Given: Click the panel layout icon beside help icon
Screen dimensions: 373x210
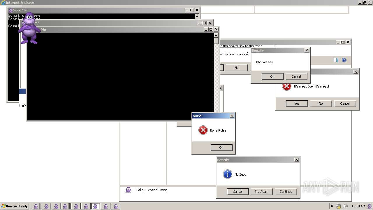Looking at the screenshot, I should (336, 60).
